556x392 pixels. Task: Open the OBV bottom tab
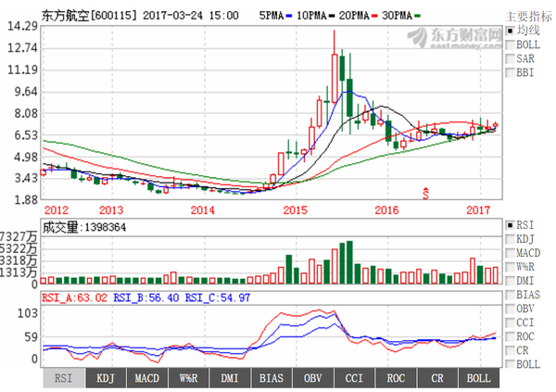313,378
